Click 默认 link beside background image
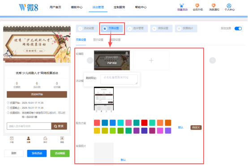The image size is (248, 166). [123, 160]
